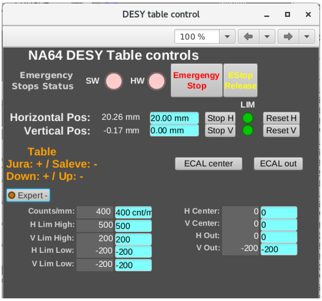Click the Jura: + / Saleve: - label
This screenshot has height=301, width=322.
coord(52,164)
